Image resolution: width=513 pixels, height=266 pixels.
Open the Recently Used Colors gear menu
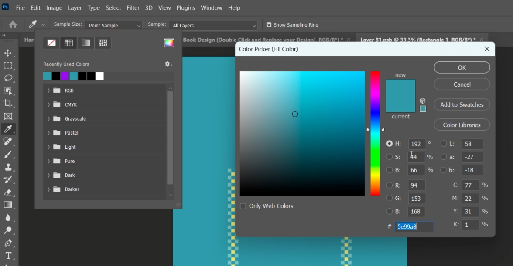pos(168,64)
